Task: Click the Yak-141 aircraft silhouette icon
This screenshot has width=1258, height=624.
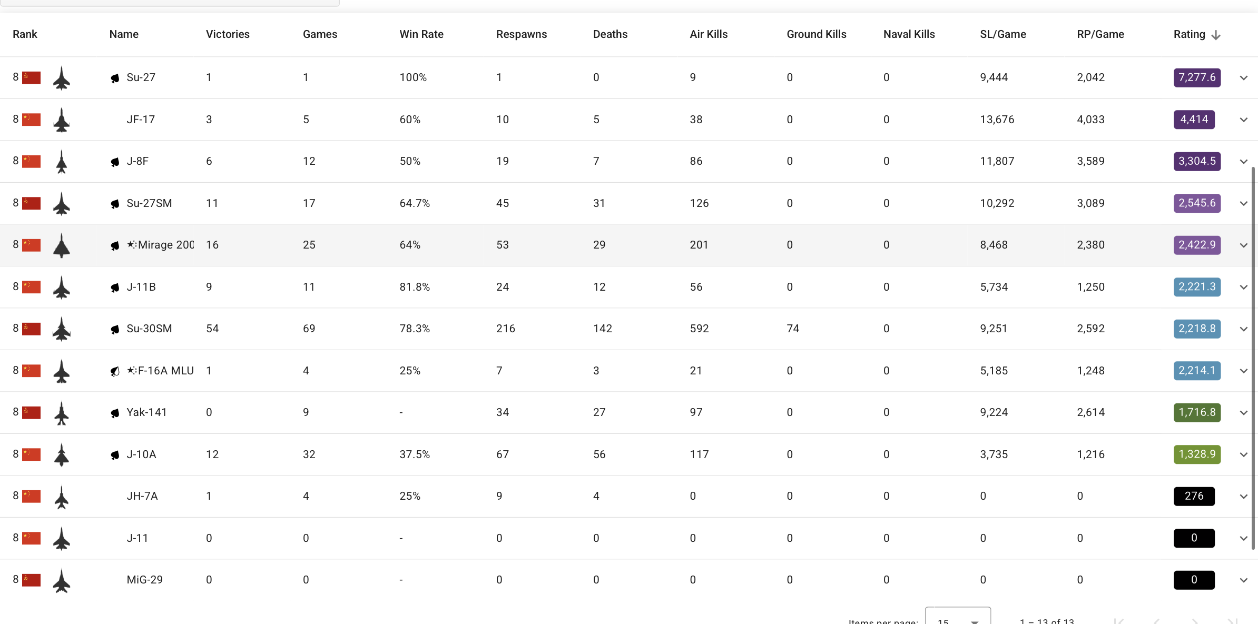Action: click(x=62, y=413)
